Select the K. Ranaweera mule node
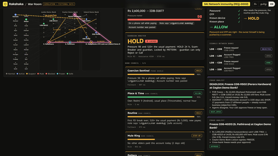 [x=49, y=42]
